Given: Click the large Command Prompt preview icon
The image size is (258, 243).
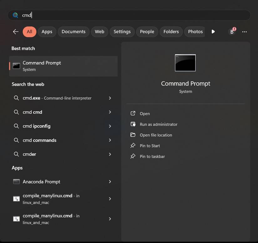Looking at the screenshot, I should (185, 63).
